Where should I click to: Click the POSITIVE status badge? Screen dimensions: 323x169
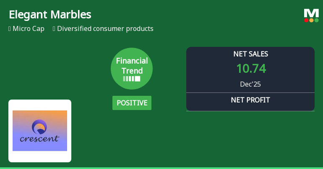click(132, 103)
